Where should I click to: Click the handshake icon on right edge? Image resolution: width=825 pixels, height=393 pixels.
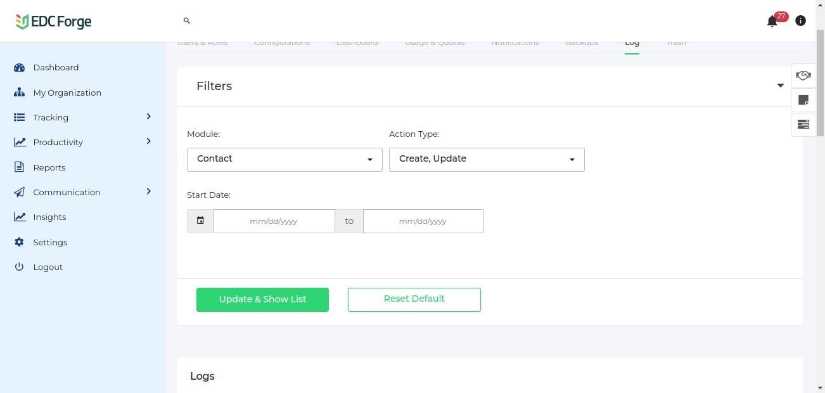(x=803, y=76)
